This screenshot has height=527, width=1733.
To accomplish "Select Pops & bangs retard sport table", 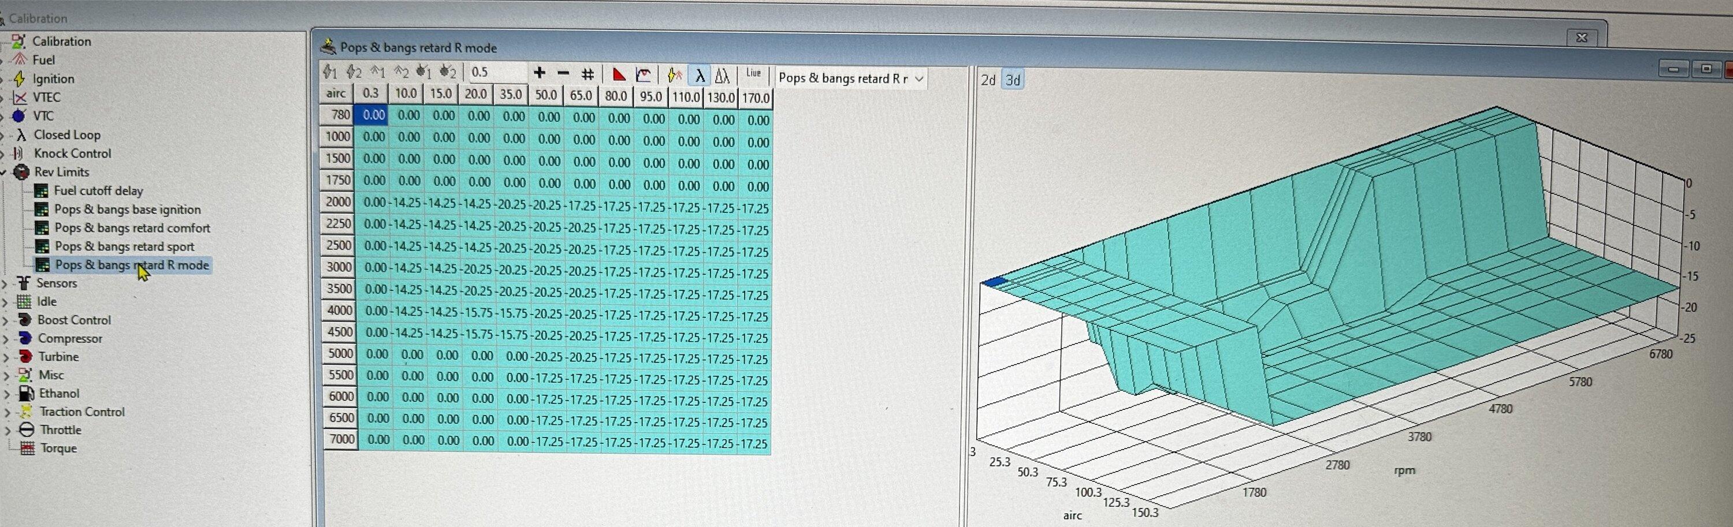I will coord(124,246).
